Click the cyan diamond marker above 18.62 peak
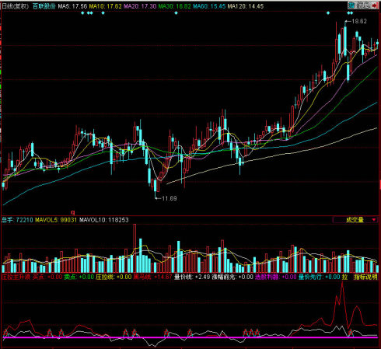Image resolution: width=381 pixels, height=349 pixels. (x=348, y=12)
